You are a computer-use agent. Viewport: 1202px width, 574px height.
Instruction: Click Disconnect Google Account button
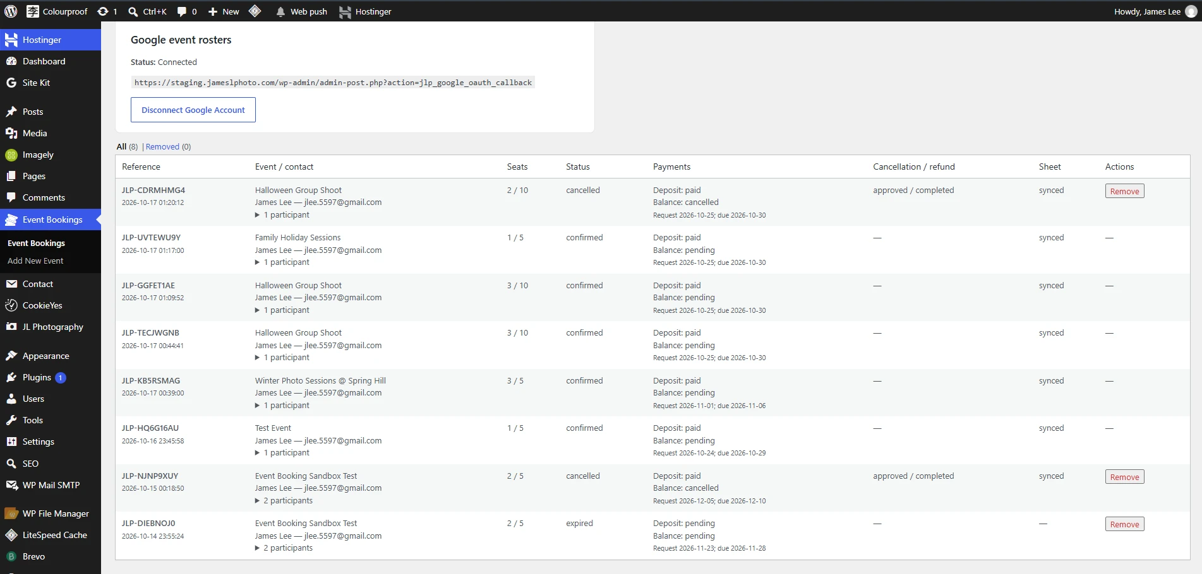(193, 110)
